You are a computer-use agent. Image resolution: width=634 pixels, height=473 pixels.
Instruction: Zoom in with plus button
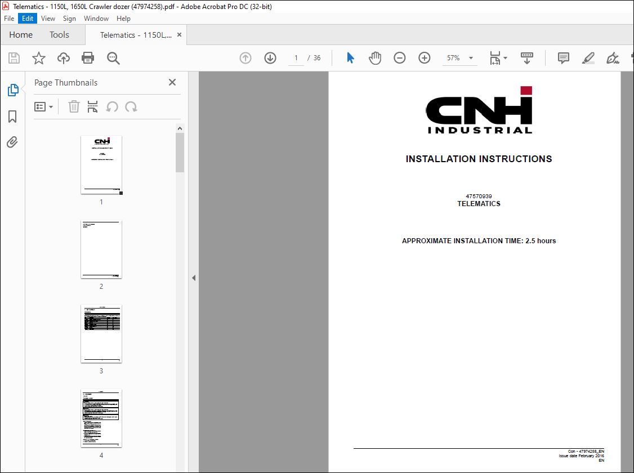tap(424, 58)
